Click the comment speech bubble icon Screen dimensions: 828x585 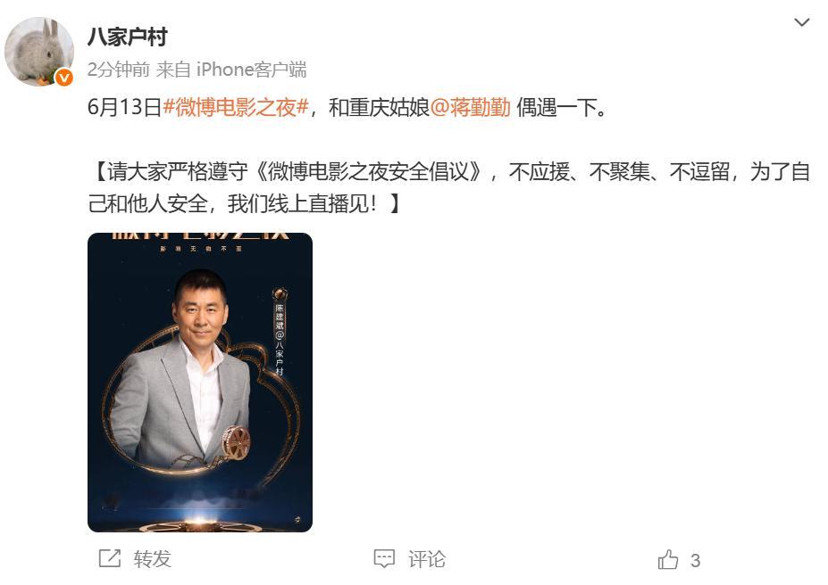point(384,558)
